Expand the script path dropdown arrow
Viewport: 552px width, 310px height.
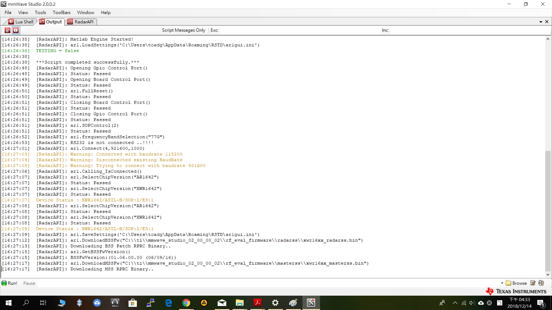[502, 283]
